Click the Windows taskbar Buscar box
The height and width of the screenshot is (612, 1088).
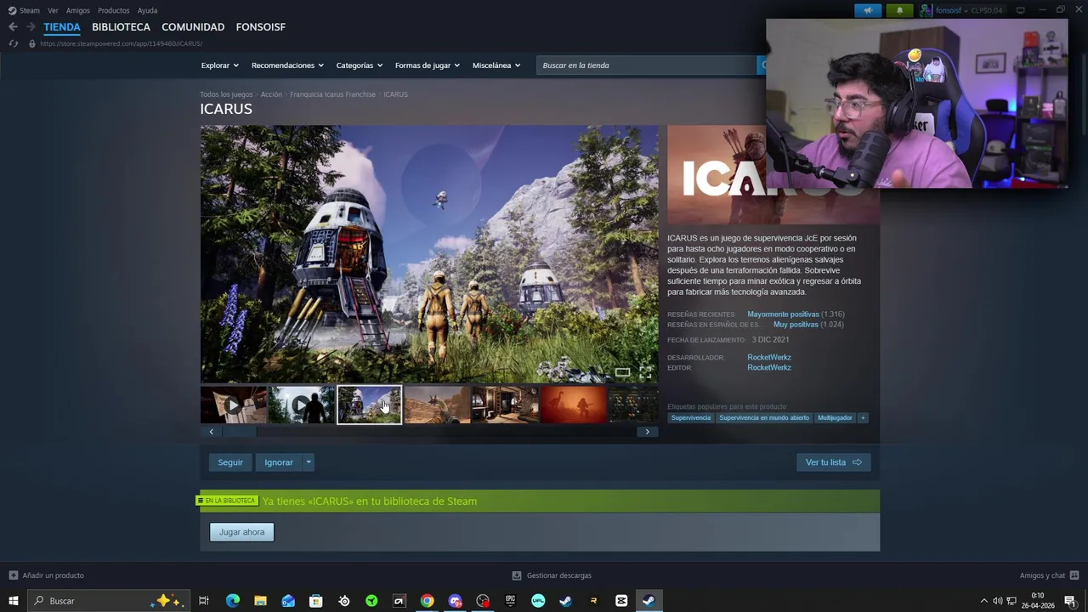108,601
